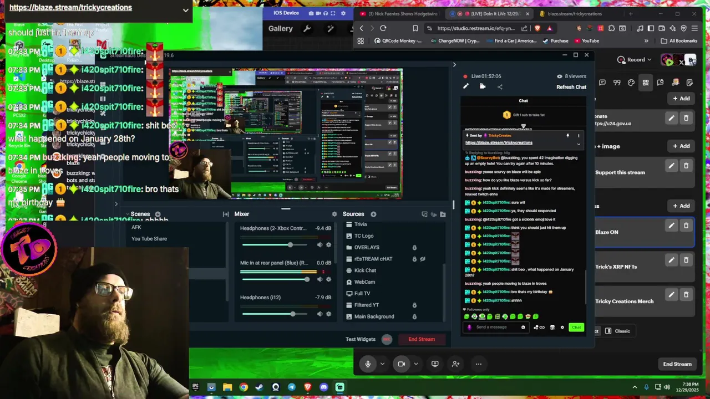Open Restream QR code icon
The width and height of the screenshot is (710, 399).
[646, 83]
